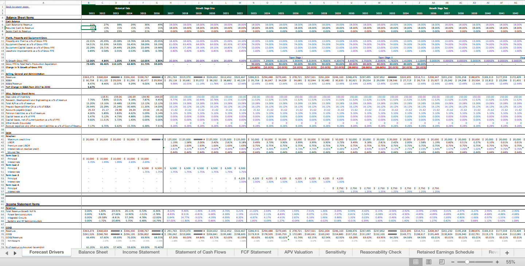Click the Term loan 4 label

click(12, 185)
